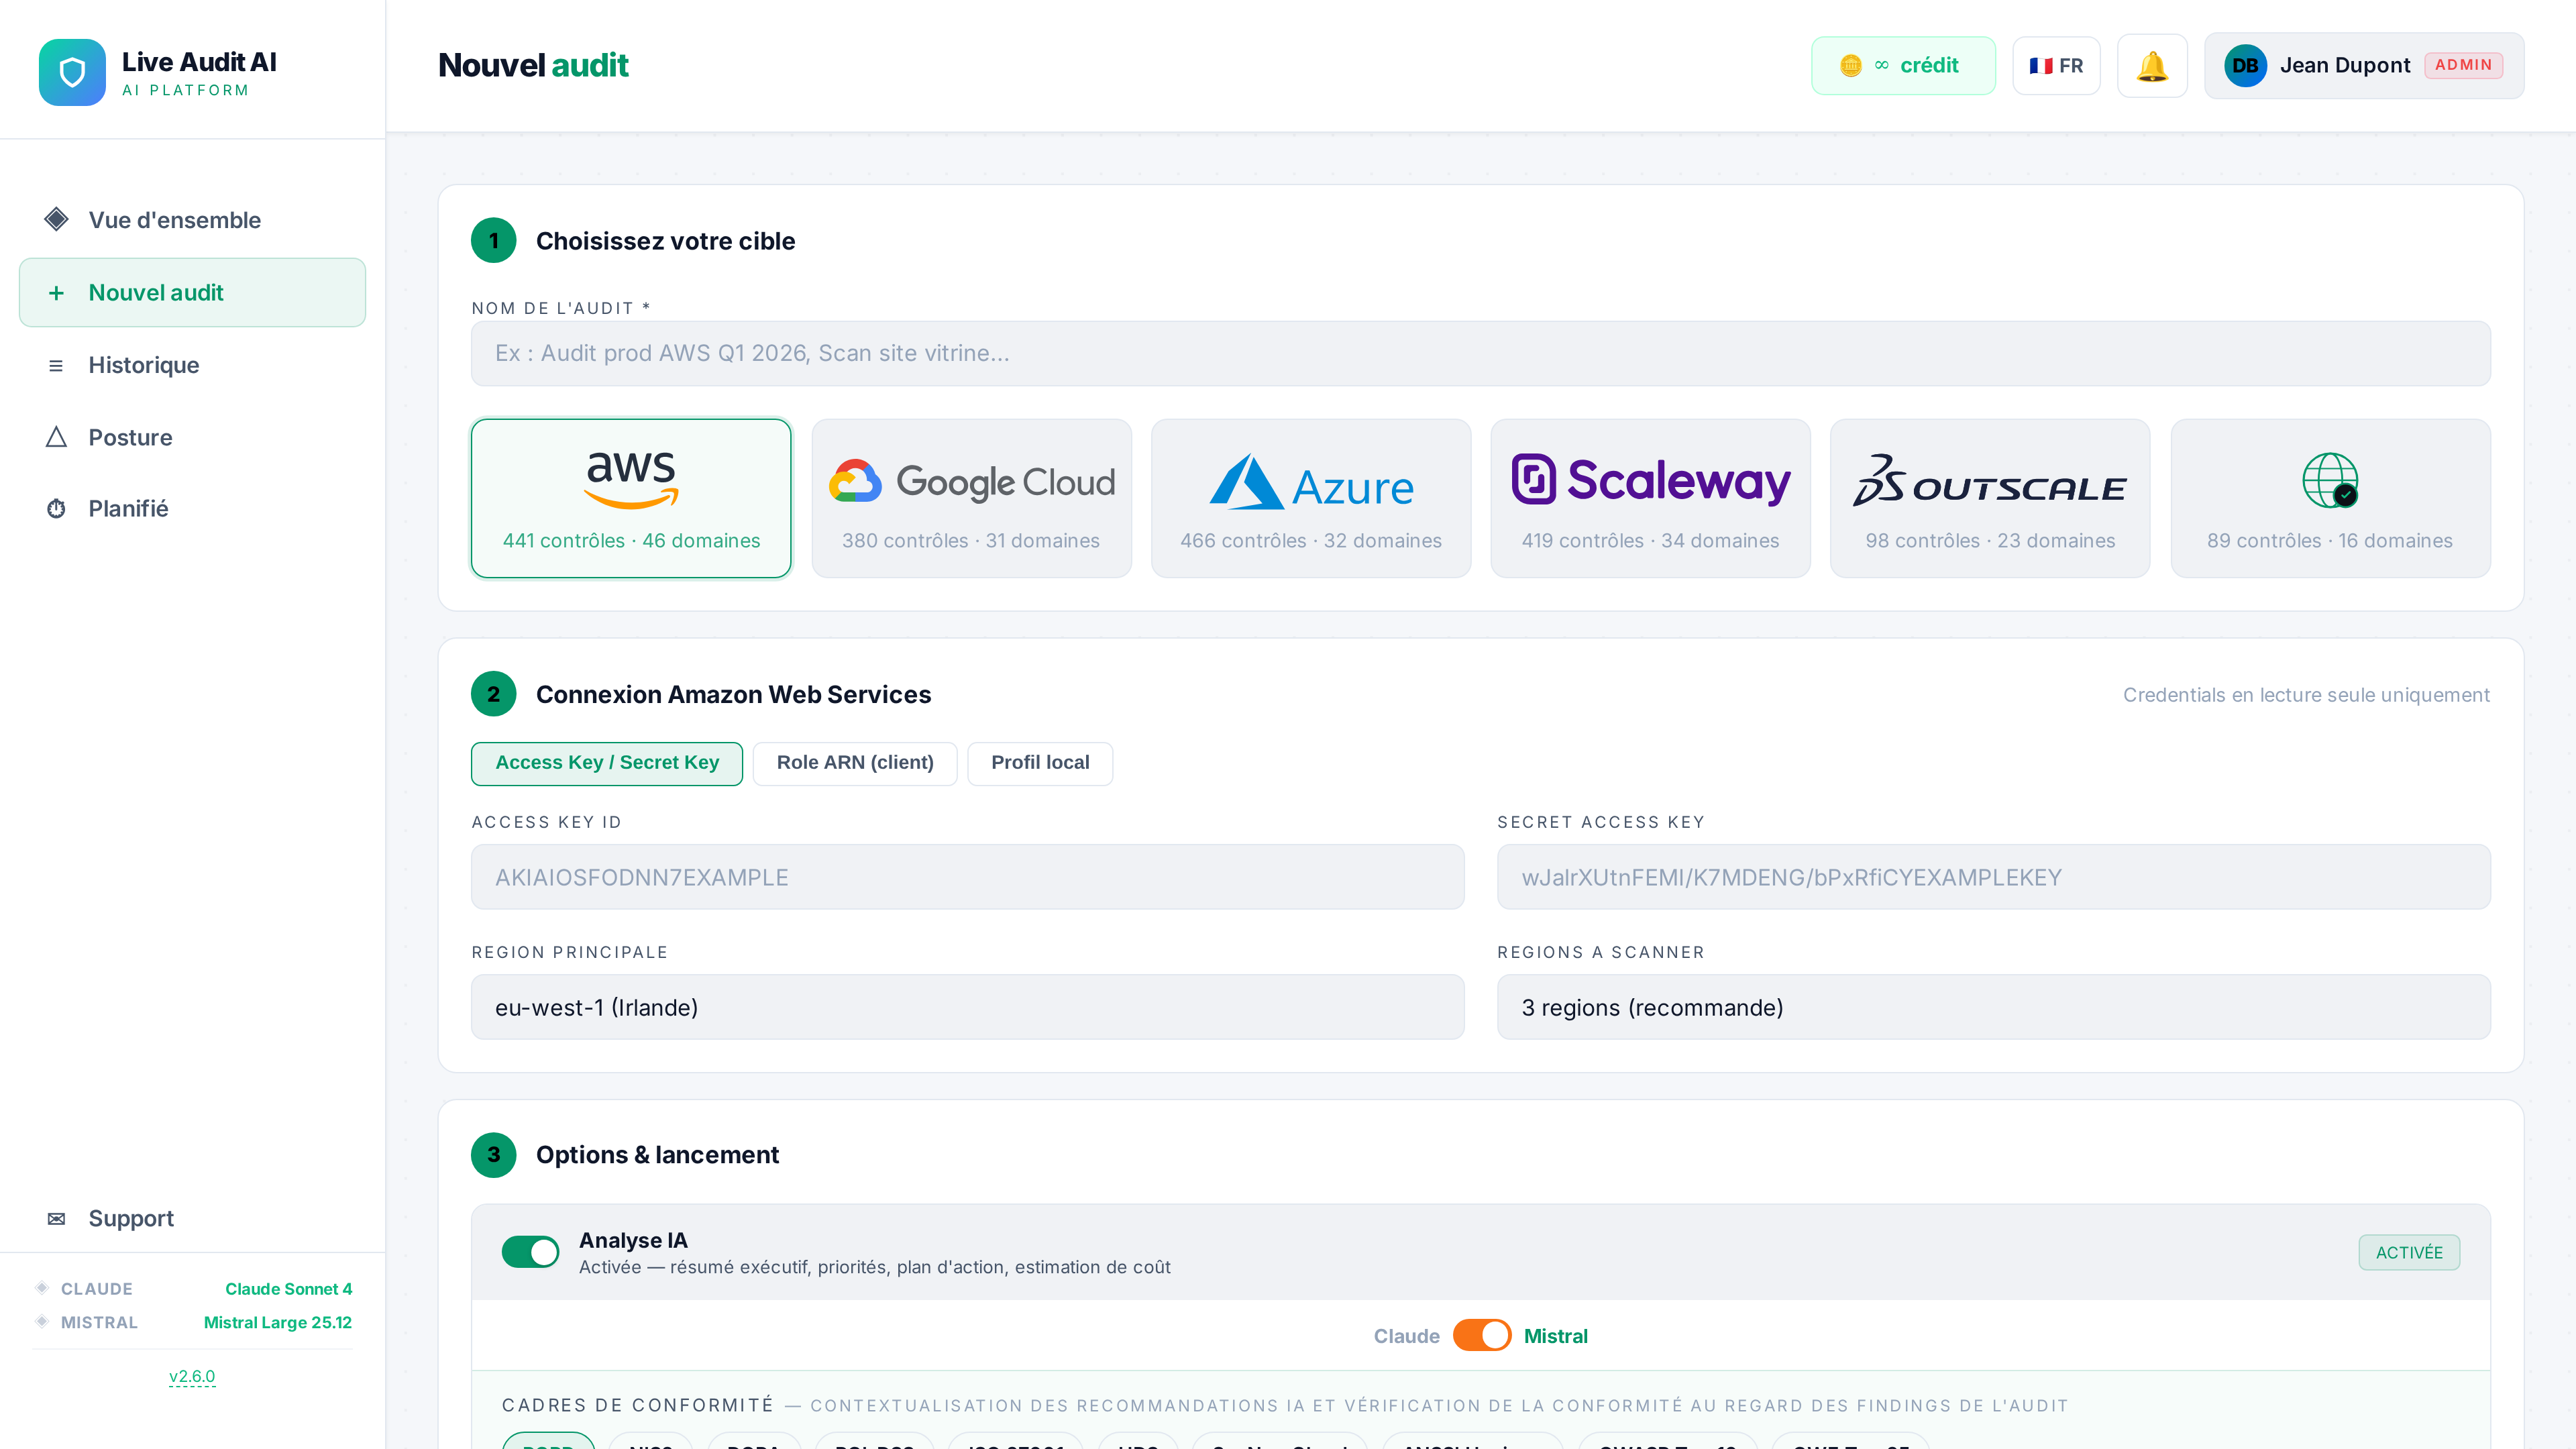
Task: Open Historique in the sidebar
Action: (144, 365)
